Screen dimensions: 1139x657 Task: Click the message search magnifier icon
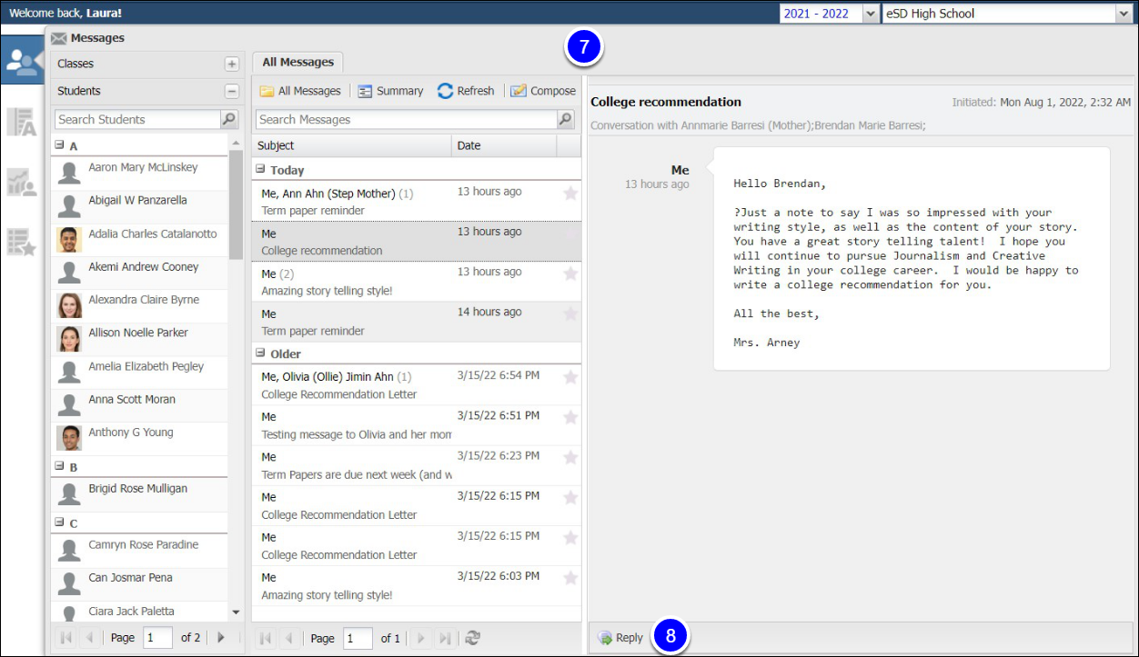coord(566,119)
